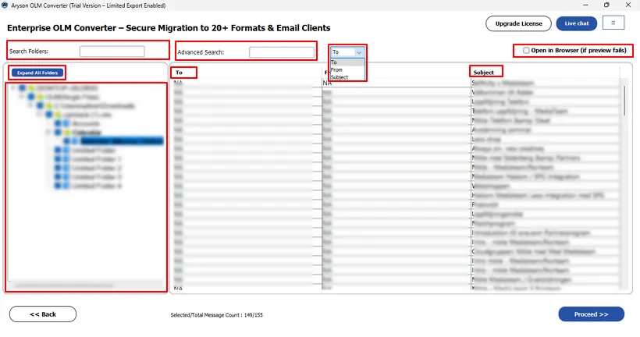Click the restore window icon in title bar

click(606, 5)
